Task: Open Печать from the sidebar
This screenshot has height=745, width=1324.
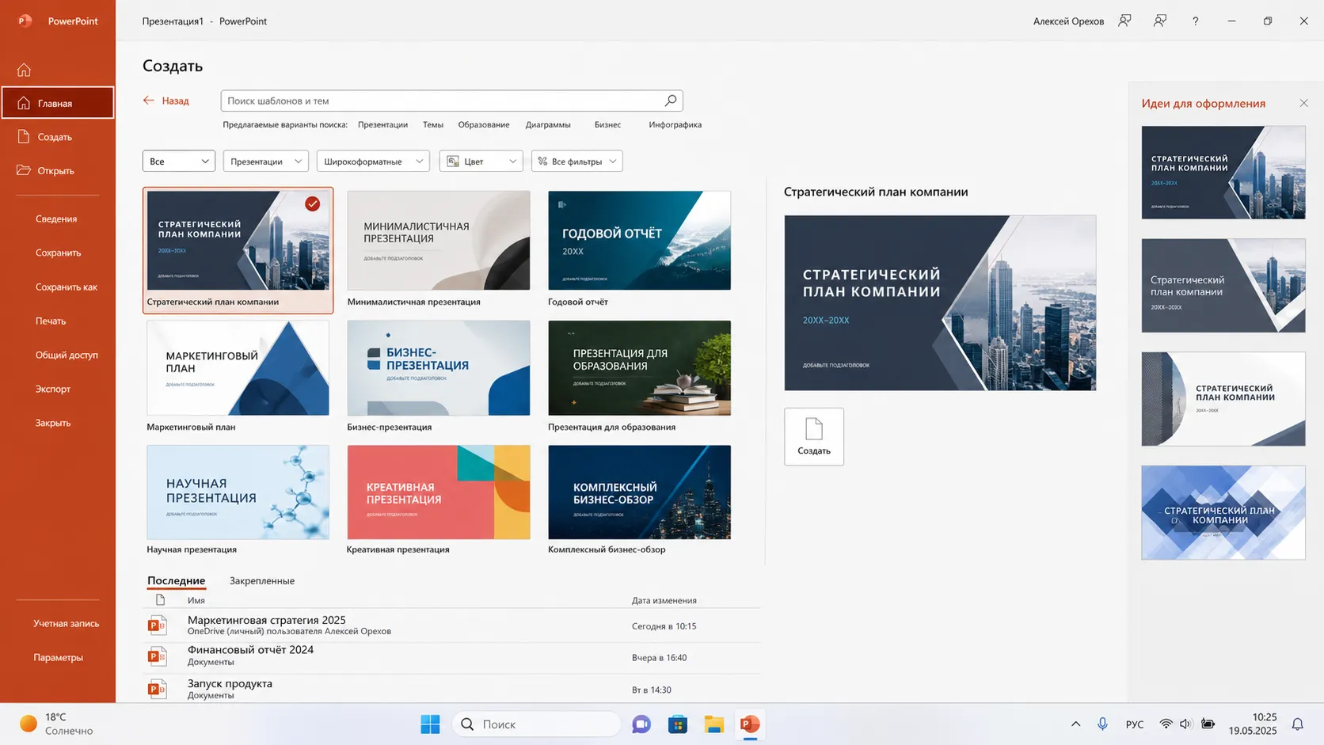Action: point(51,321)
